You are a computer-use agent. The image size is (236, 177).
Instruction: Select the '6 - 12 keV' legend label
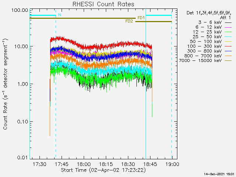coord(209,27)
